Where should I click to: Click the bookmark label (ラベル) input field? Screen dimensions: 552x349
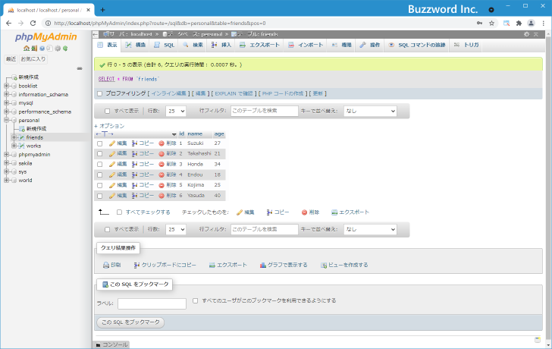152,303
